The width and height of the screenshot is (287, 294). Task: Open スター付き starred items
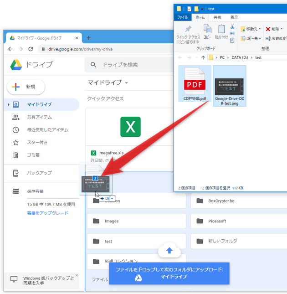[37, 142]
